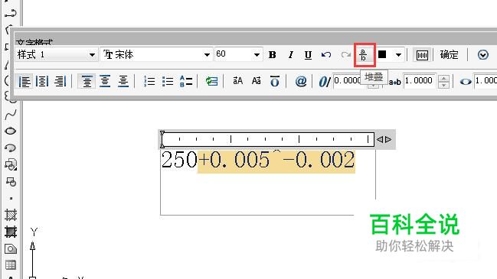Click the width factor input field
The image size is (497, 279).
pos(486,81)
